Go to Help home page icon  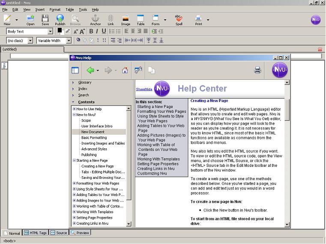(125, 70)
